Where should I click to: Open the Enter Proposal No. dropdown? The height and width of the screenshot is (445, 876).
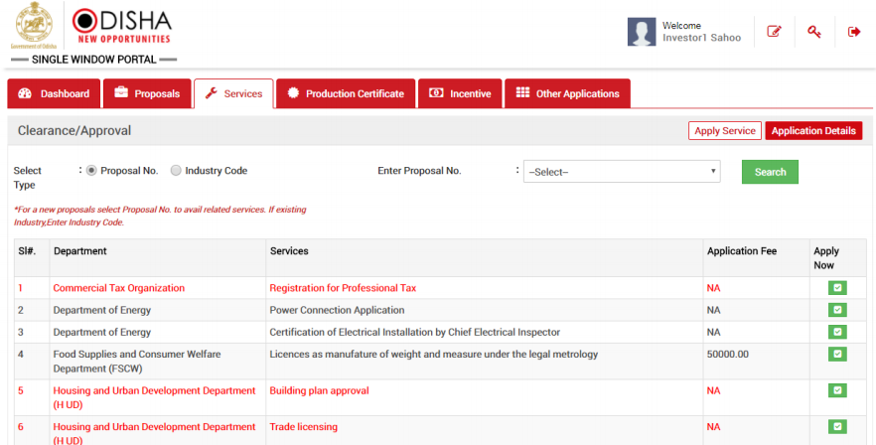pyautogui.click(x=622, y=172)
